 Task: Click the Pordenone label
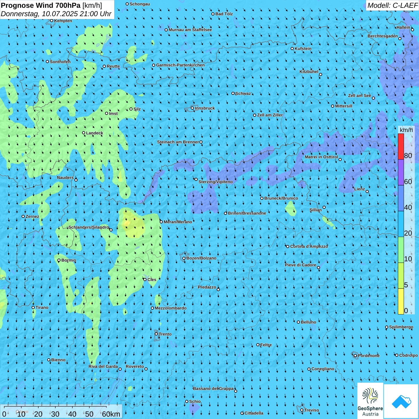click(369, 356)
